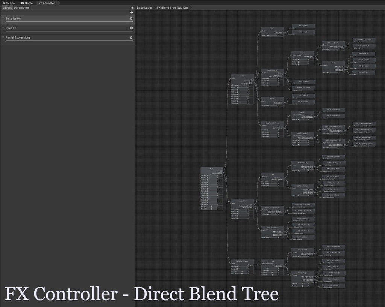
Task: Go to Base Layer breadcrumb
Action: pos(144,7)
